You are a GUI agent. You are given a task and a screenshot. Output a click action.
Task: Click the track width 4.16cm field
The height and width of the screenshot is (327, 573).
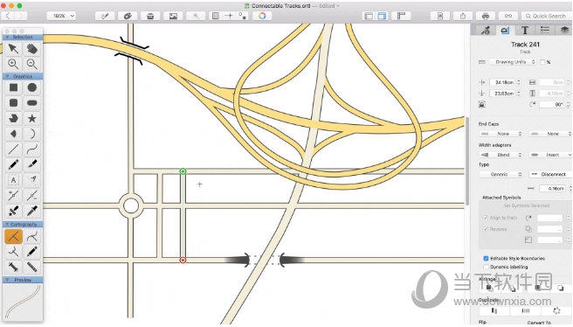[552, 188]
